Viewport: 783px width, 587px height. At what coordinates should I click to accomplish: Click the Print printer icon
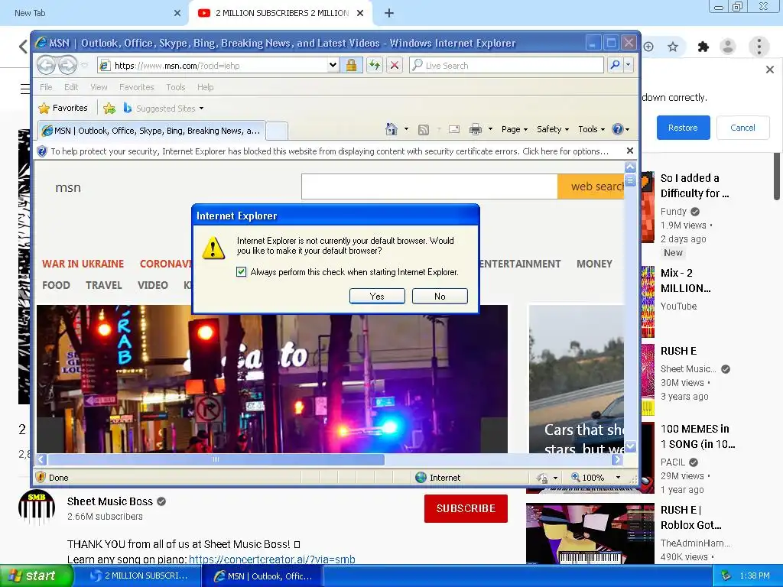476,129
